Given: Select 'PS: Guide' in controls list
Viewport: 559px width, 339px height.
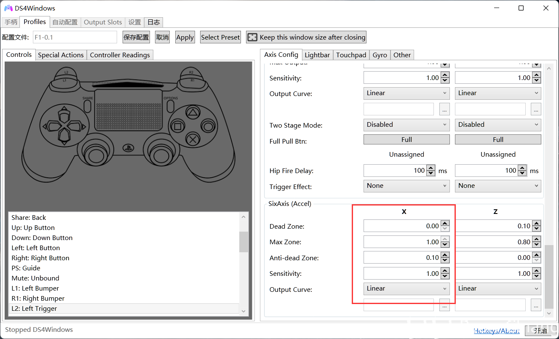Looking at the screenshot, I should point(124,268).
